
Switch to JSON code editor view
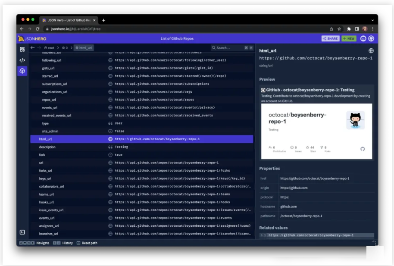22,60
